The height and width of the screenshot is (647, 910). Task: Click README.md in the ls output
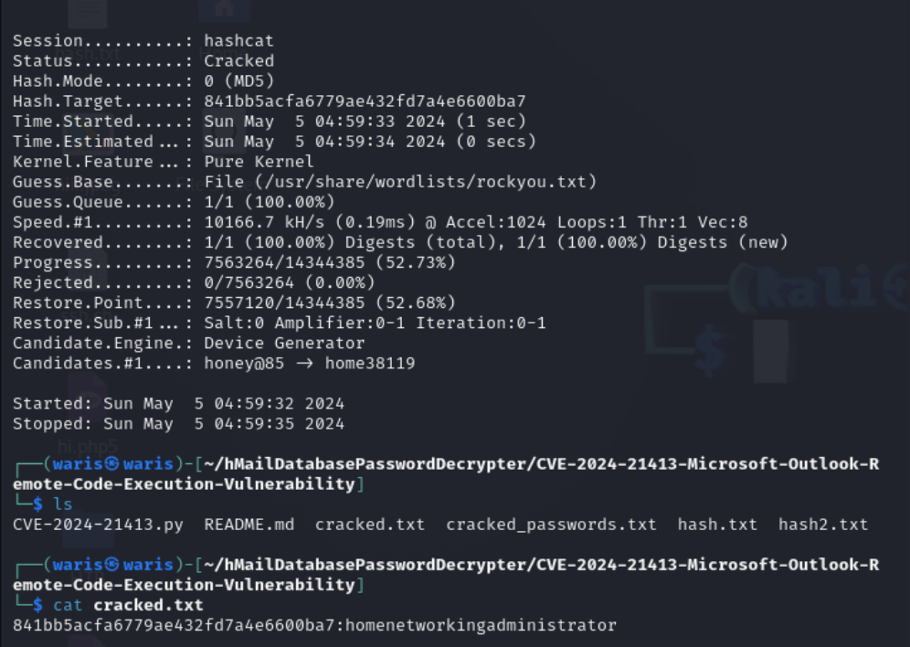tap(249, 525)
